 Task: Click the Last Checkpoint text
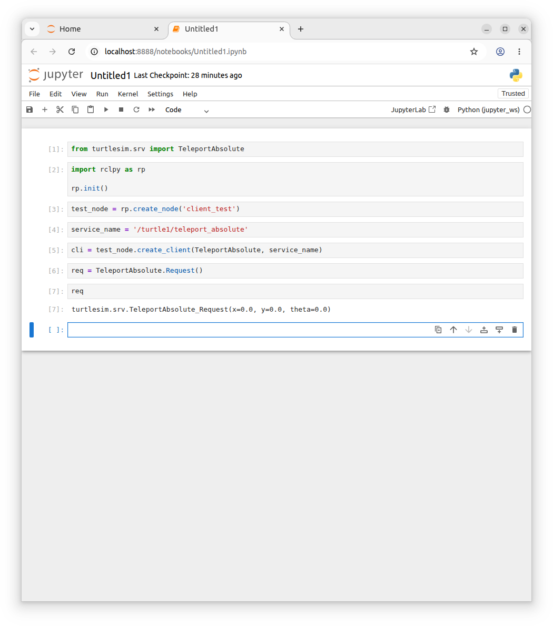click(x=187, y=75)
